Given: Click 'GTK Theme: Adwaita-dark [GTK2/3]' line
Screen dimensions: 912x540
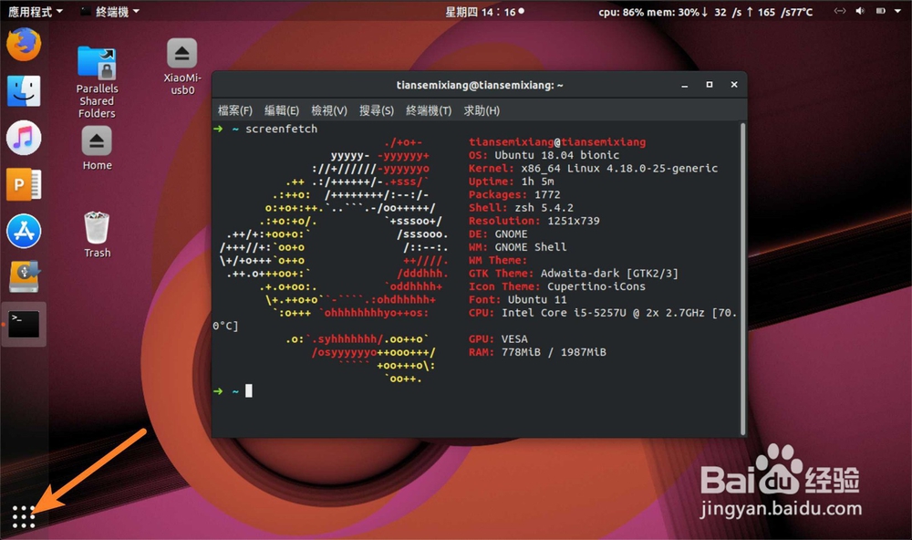Looking at the screenshot, I should pos(574,274).
